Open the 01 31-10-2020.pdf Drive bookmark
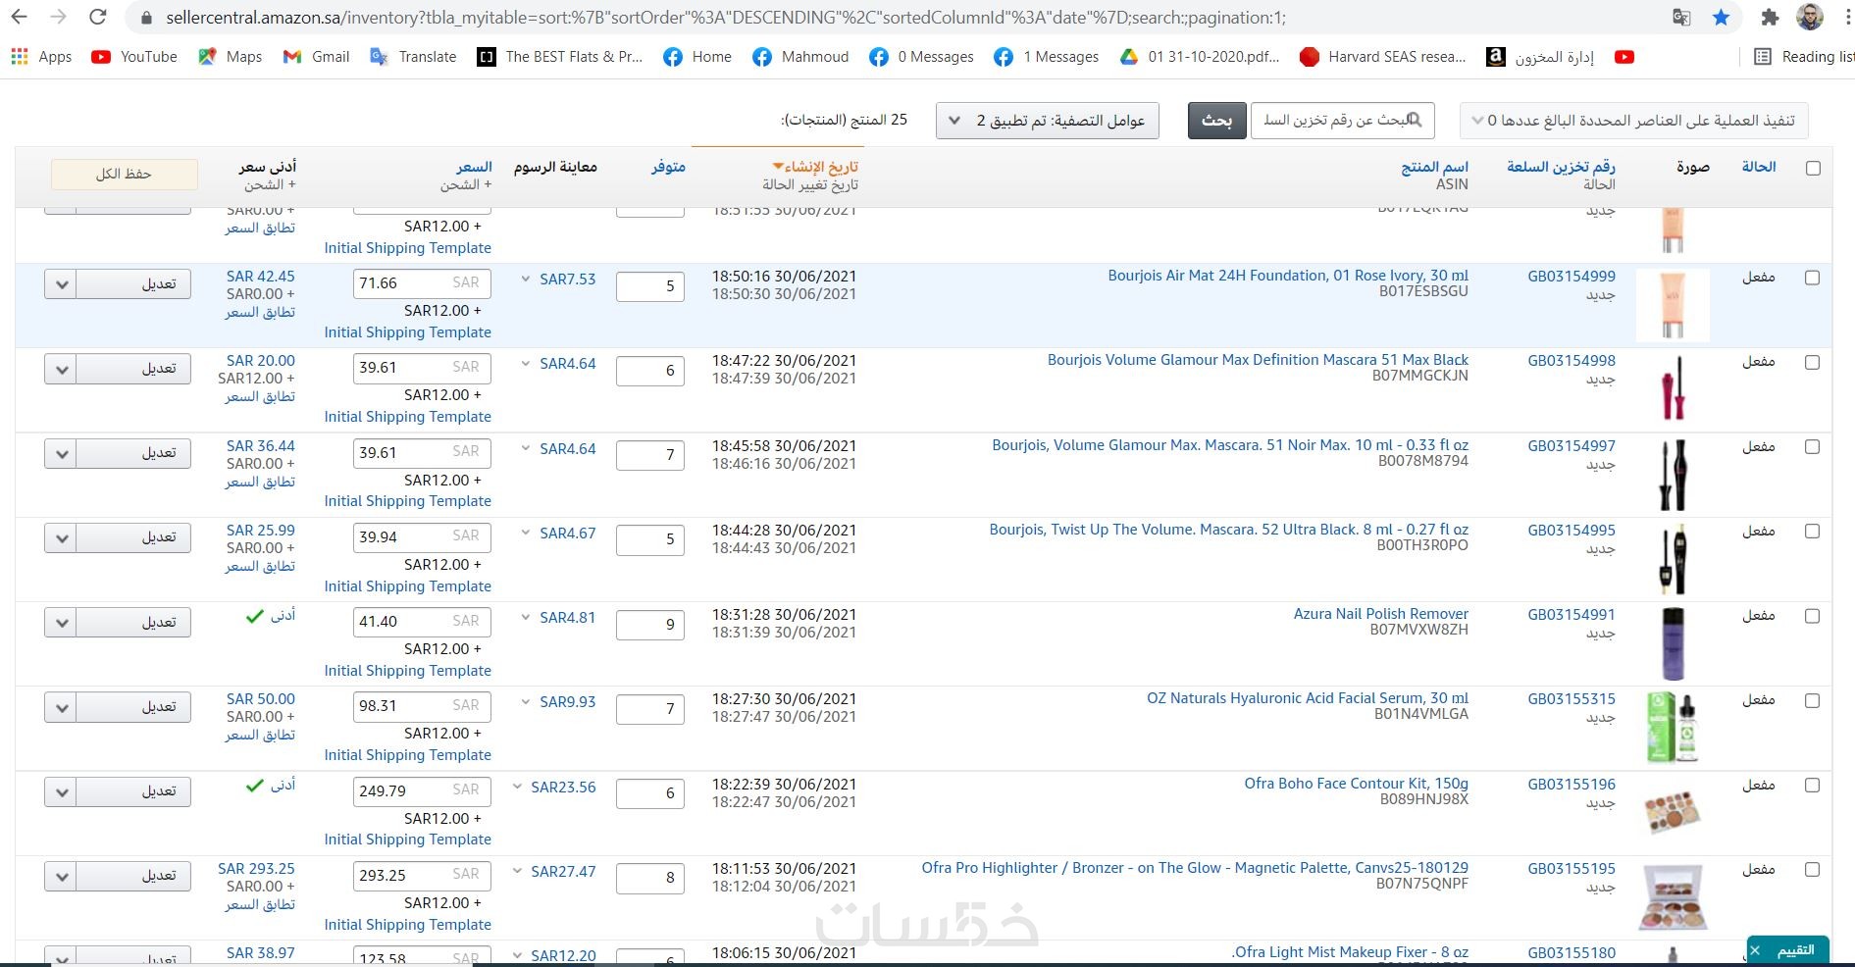 [1200, 57]
